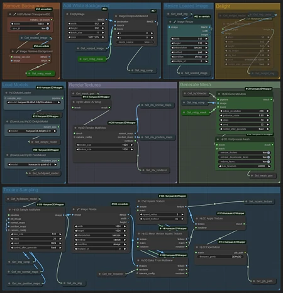This screenshot has height=293, width=283.
Task: Click the color value field in EmptyImage
Action: click(86, 37)
